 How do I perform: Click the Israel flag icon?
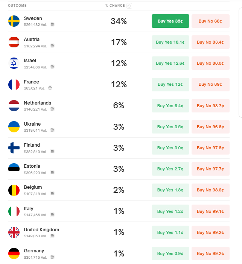click(14, 63)
